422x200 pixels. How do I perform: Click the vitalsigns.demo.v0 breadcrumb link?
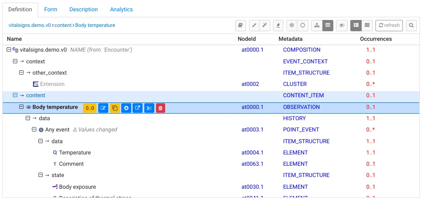(30, 25)
